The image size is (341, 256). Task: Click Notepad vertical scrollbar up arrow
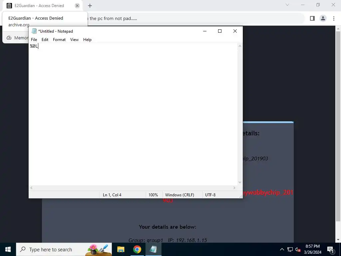(240, 46)
